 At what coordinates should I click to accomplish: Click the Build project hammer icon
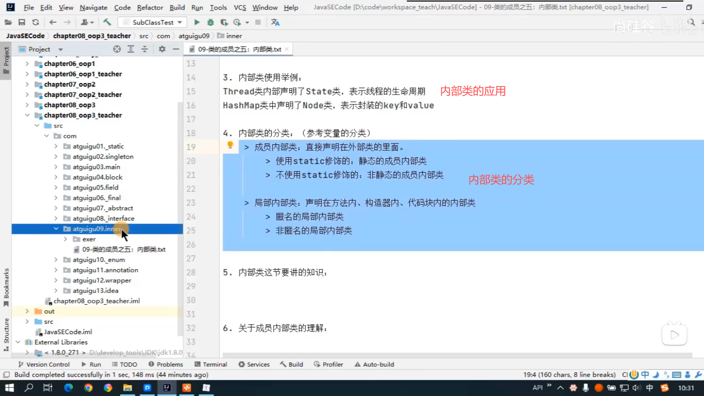click(x=107, y=22)
